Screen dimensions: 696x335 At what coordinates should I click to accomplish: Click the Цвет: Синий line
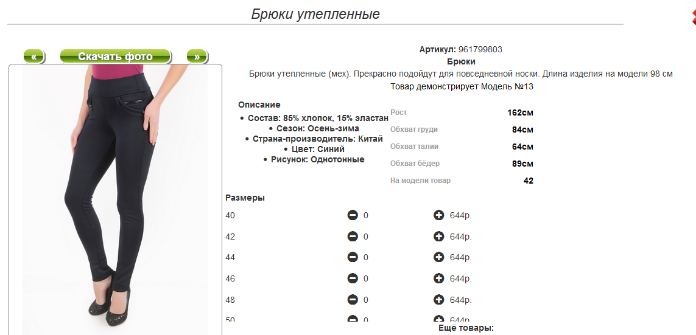pyautogui.click(x=318, y=149)
